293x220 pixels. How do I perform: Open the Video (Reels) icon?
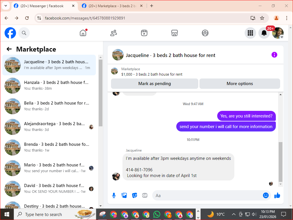coord(144,33)
